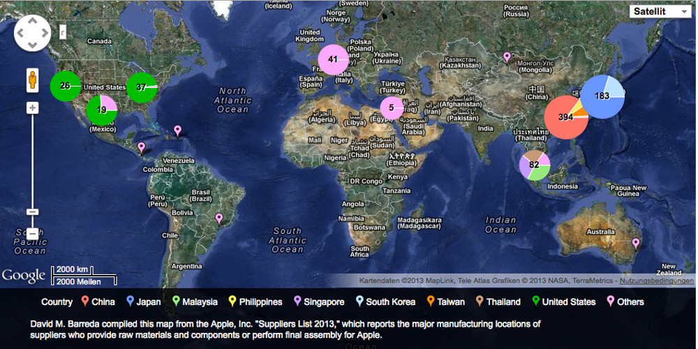The height and width of the screenshot is (349, 698).
Task: Click the small white box beside pan control
Action: point(63,31)
